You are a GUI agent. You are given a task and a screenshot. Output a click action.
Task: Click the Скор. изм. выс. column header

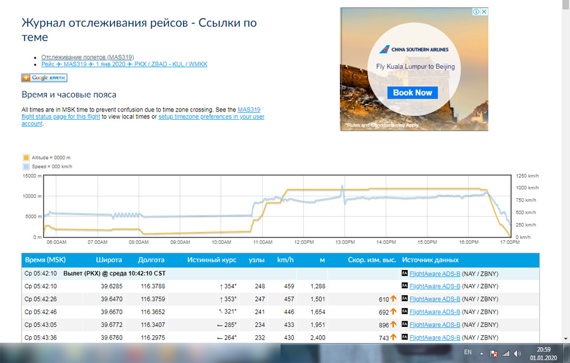pyautogui.click(x=372, y=260)
